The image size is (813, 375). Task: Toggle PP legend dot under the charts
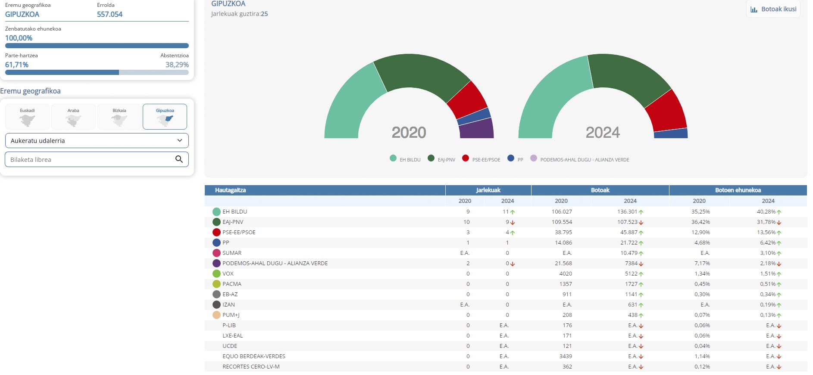coord(511,158)
